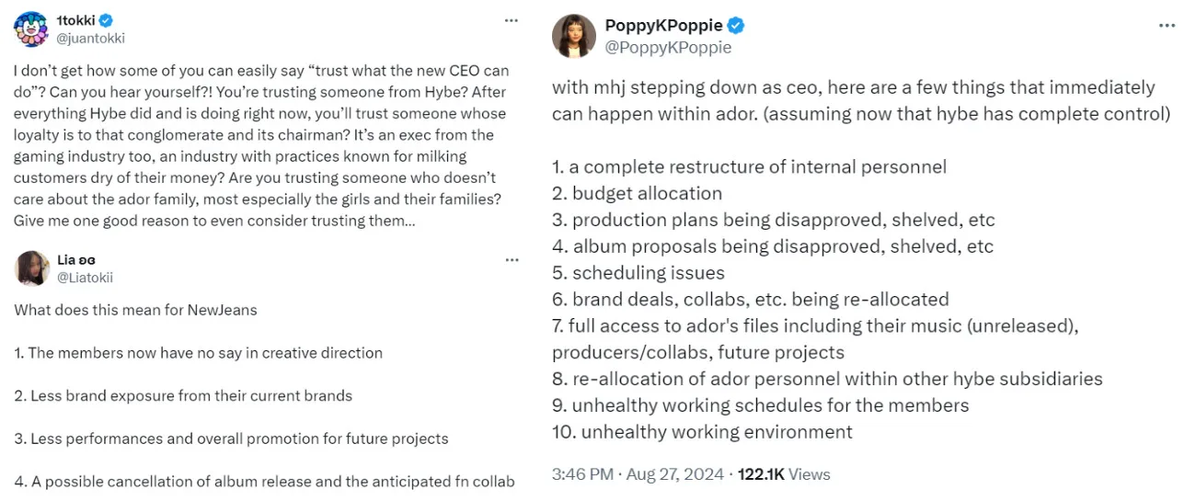Open Lia's profile picture
This screenshot has height=501, width=1196.
coord(32,268)
